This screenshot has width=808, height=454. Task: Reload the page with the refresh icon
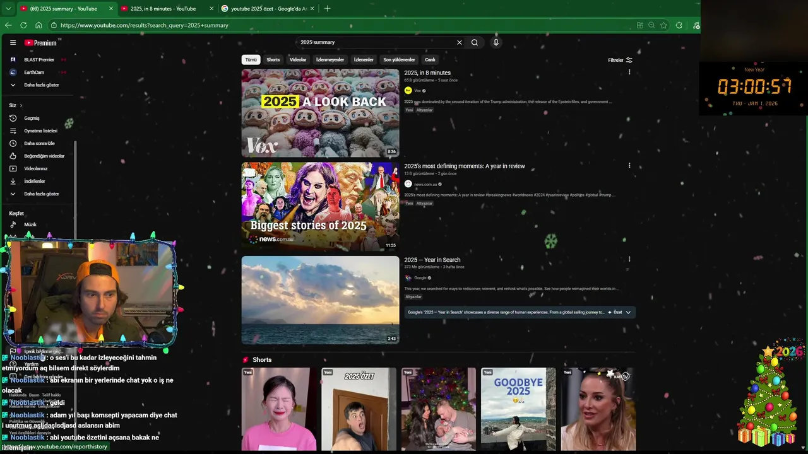(23, 25)
